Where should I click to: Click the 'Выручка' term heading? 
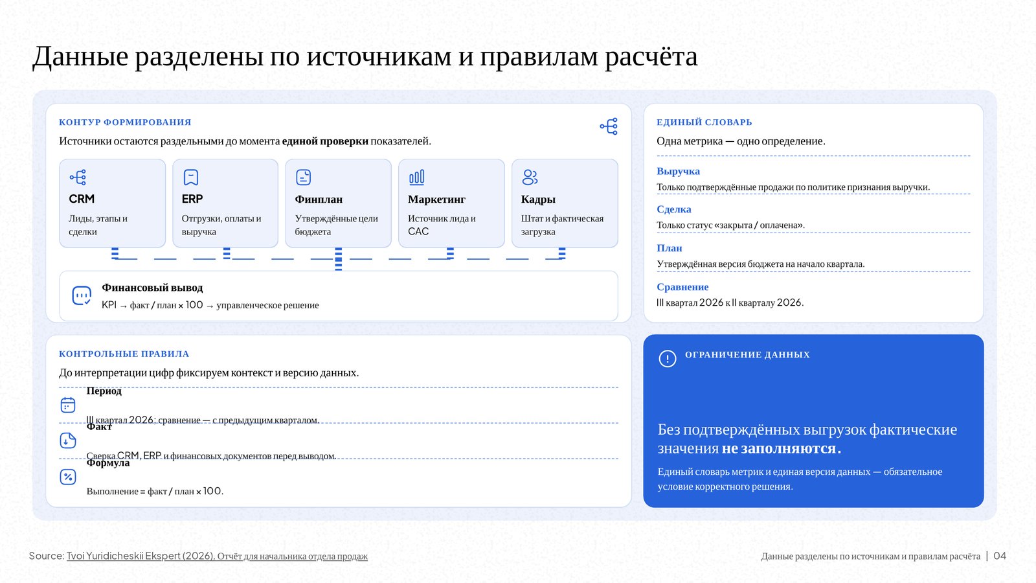click(x=678, y=171)
